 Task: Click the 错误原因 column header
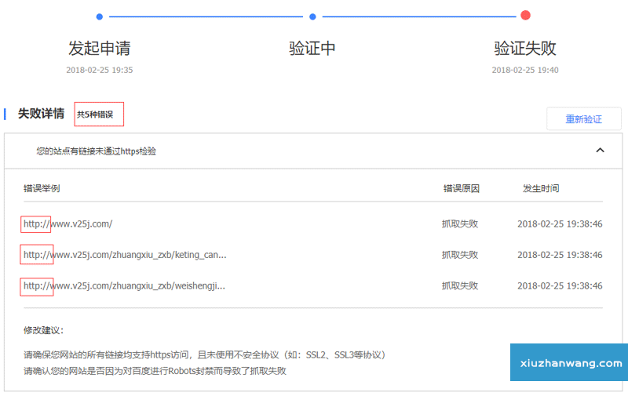pos(461,188)
